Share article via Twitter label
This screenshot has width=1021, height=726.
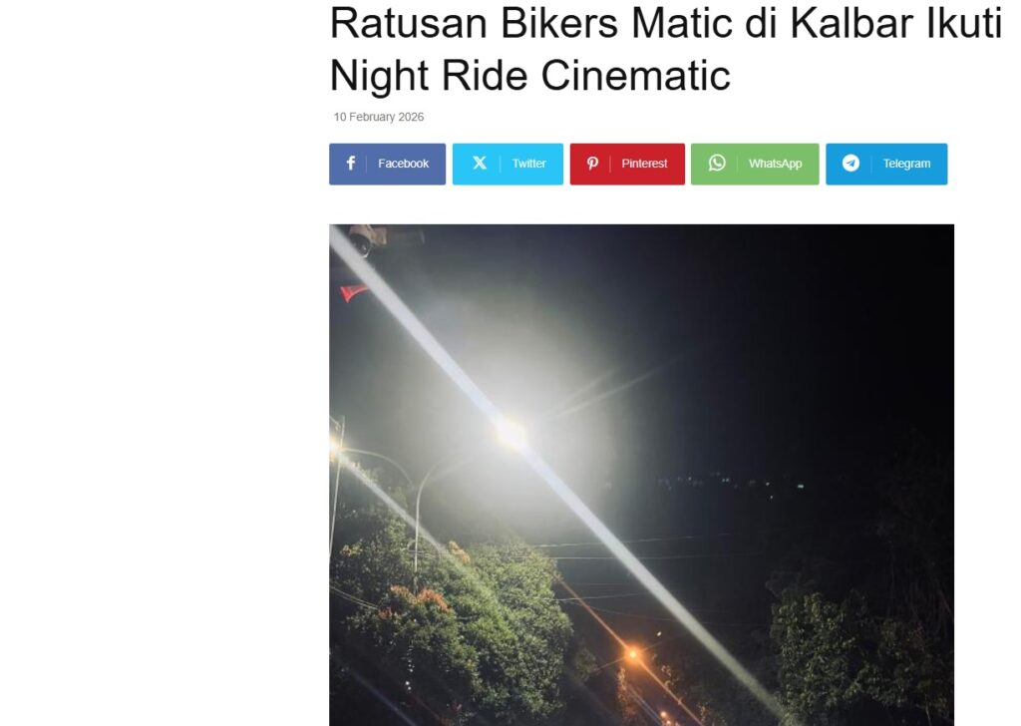tap(528, 164)
